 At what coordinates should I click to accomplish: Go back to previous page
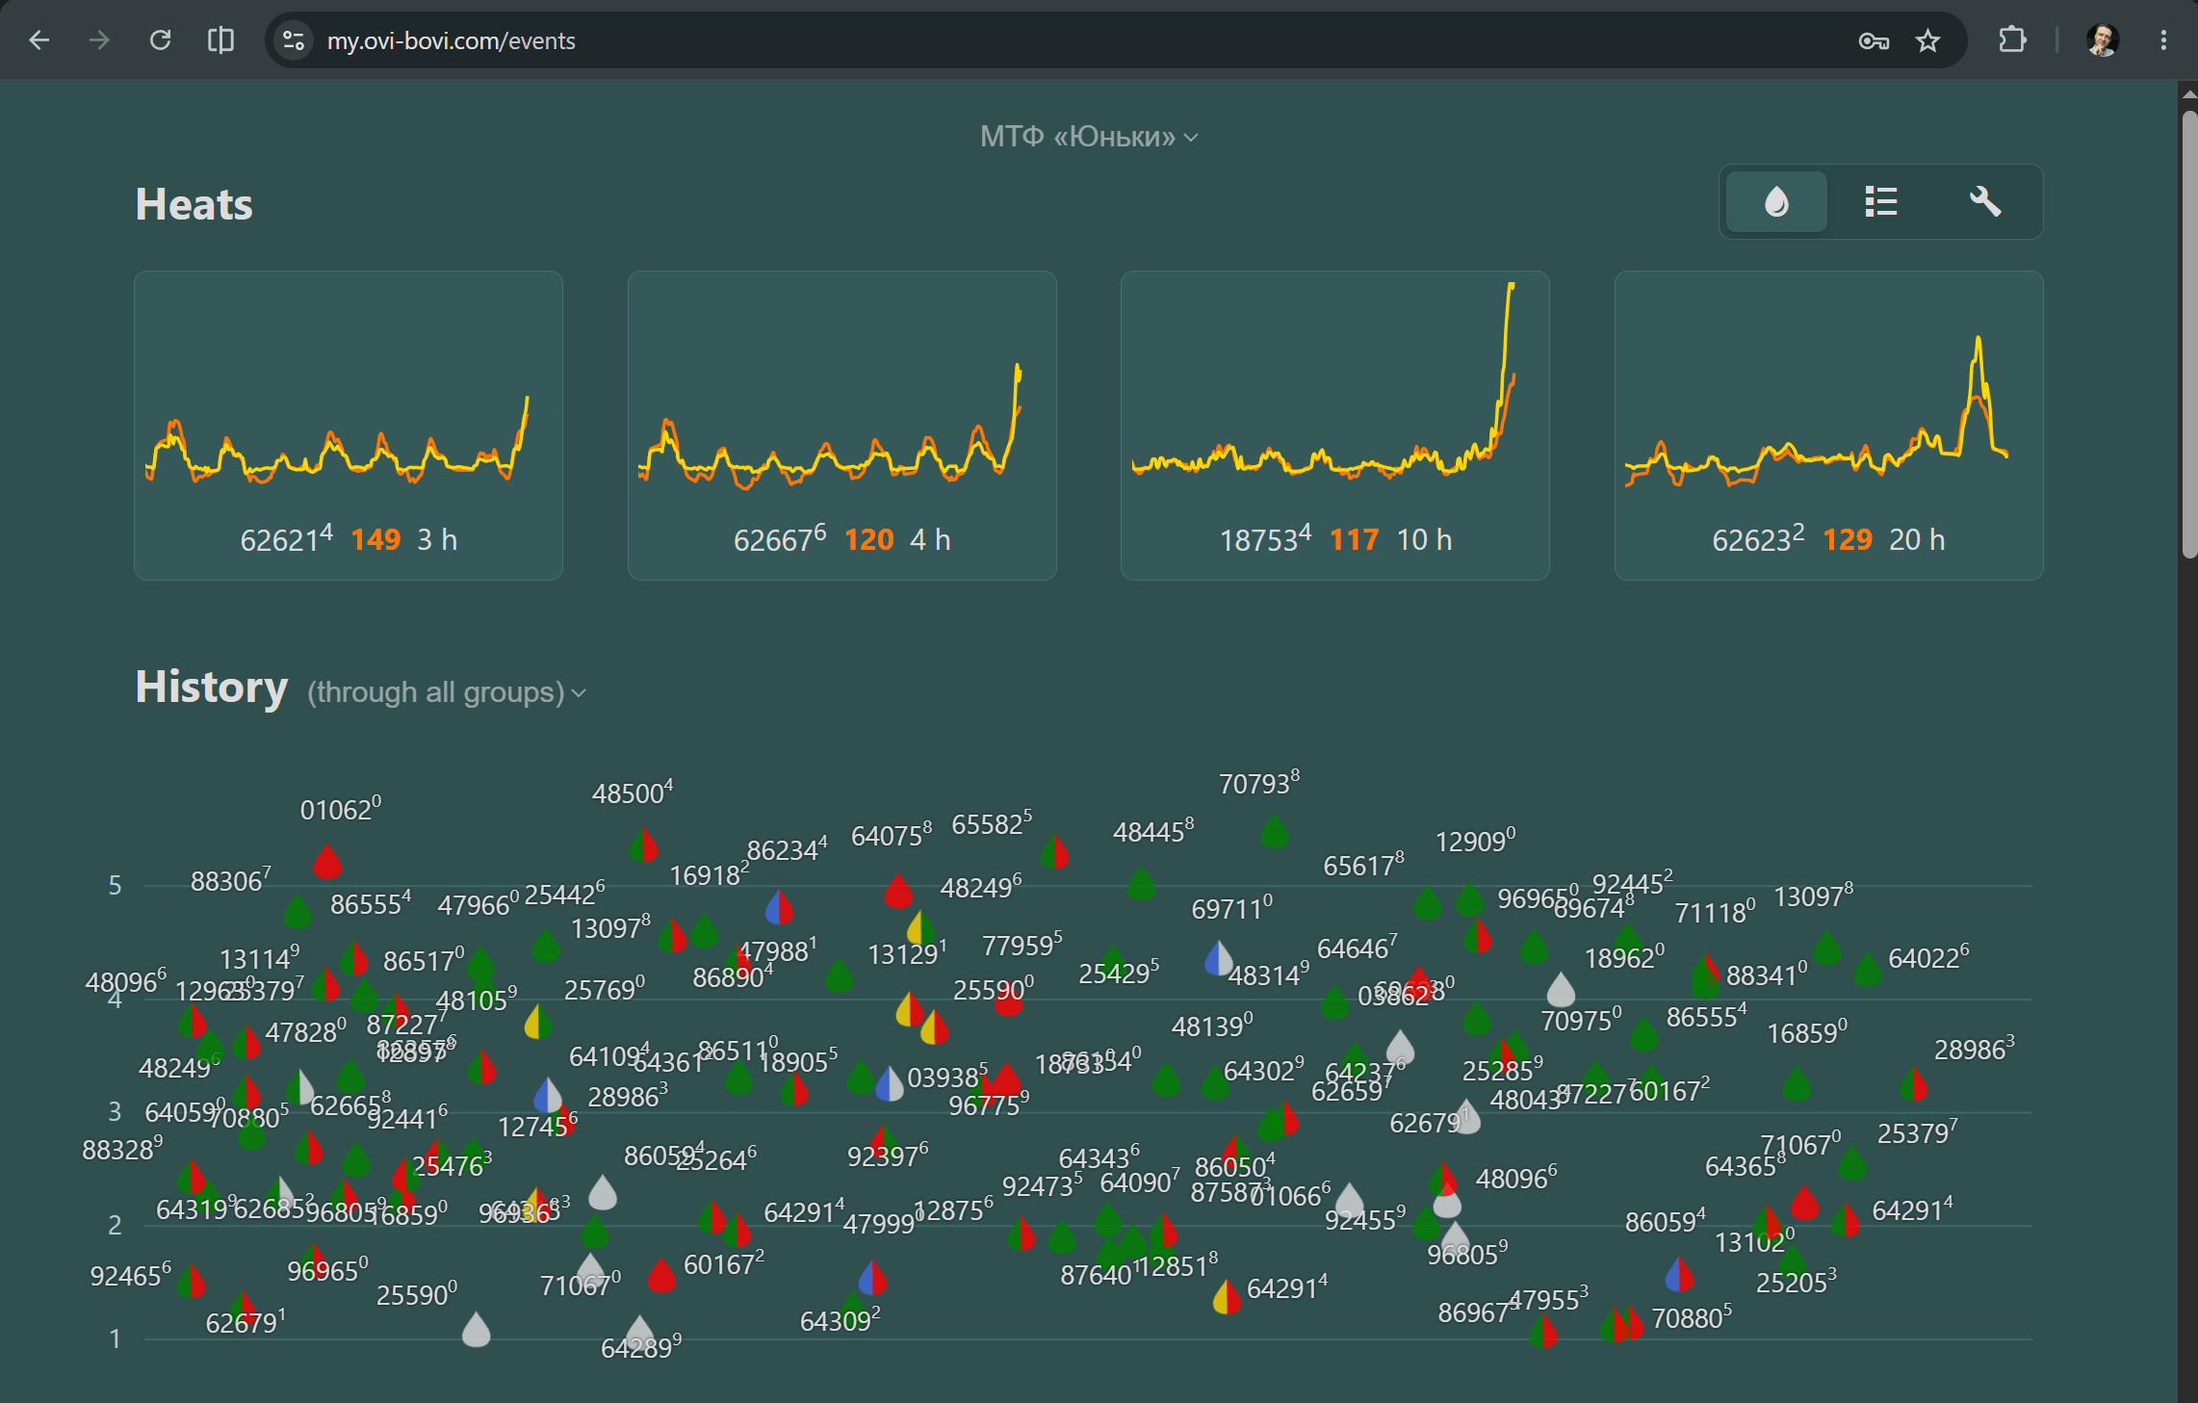pyautogui.click(x=39, y=40)
